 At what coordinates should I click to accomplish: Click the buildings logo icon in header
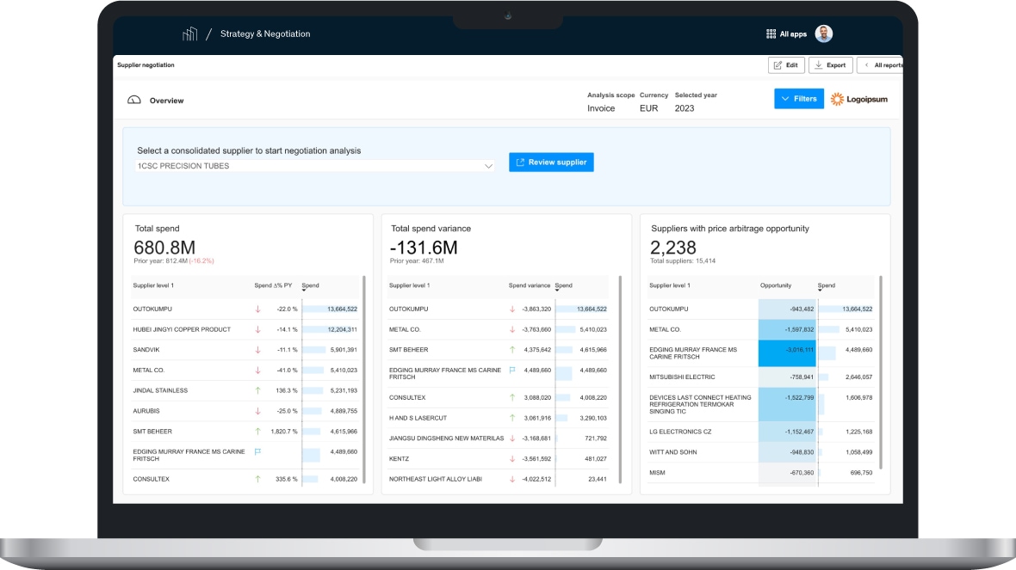189,34
